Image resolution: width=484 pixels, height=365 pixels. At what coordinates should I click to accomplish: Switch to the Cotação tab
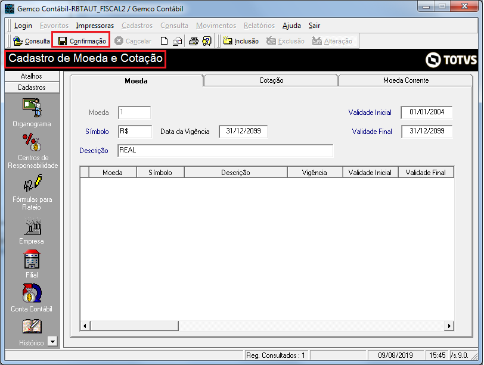pyautogui.click(x=271, y=80)
